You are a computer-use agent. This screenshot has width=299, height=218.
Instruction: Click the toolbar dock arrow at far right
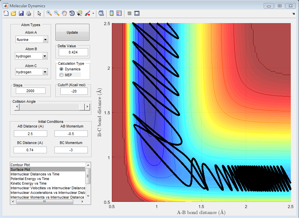point(294,14)
